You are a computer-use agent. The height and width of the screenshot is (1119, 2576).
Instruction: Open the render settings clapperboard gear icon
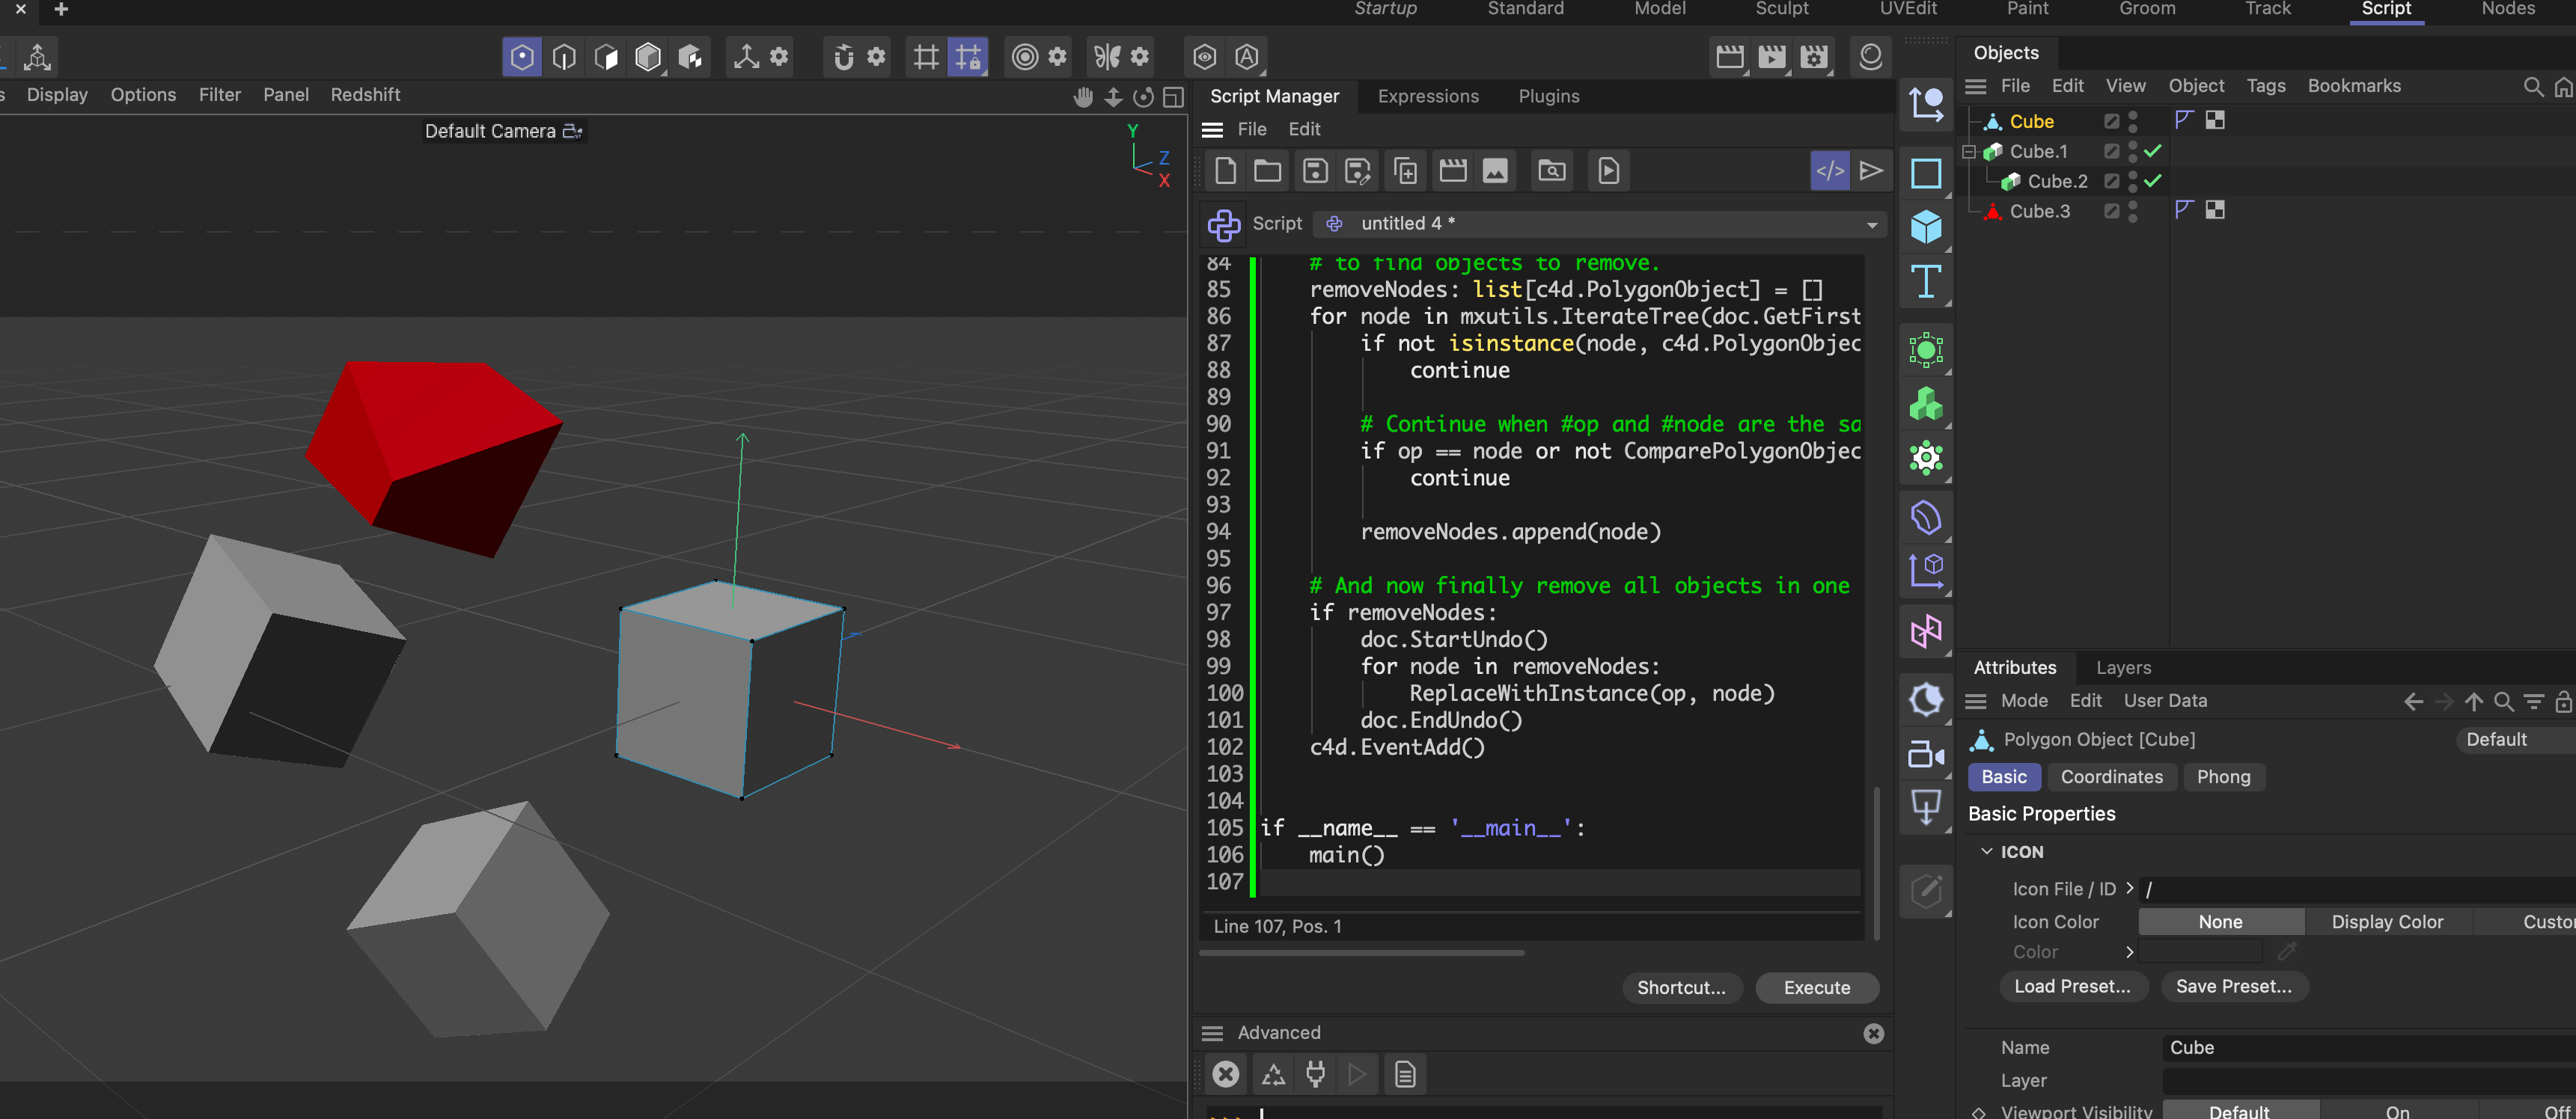coord(1814,57)
